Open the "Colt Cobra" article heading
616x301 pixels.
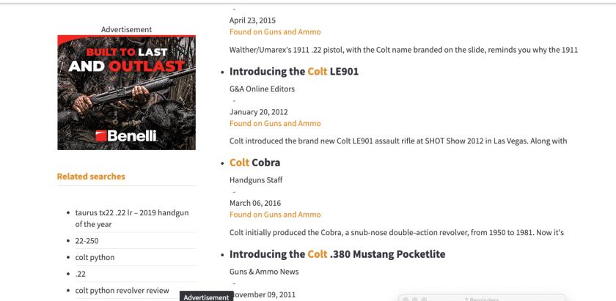(x=254, y=163)
